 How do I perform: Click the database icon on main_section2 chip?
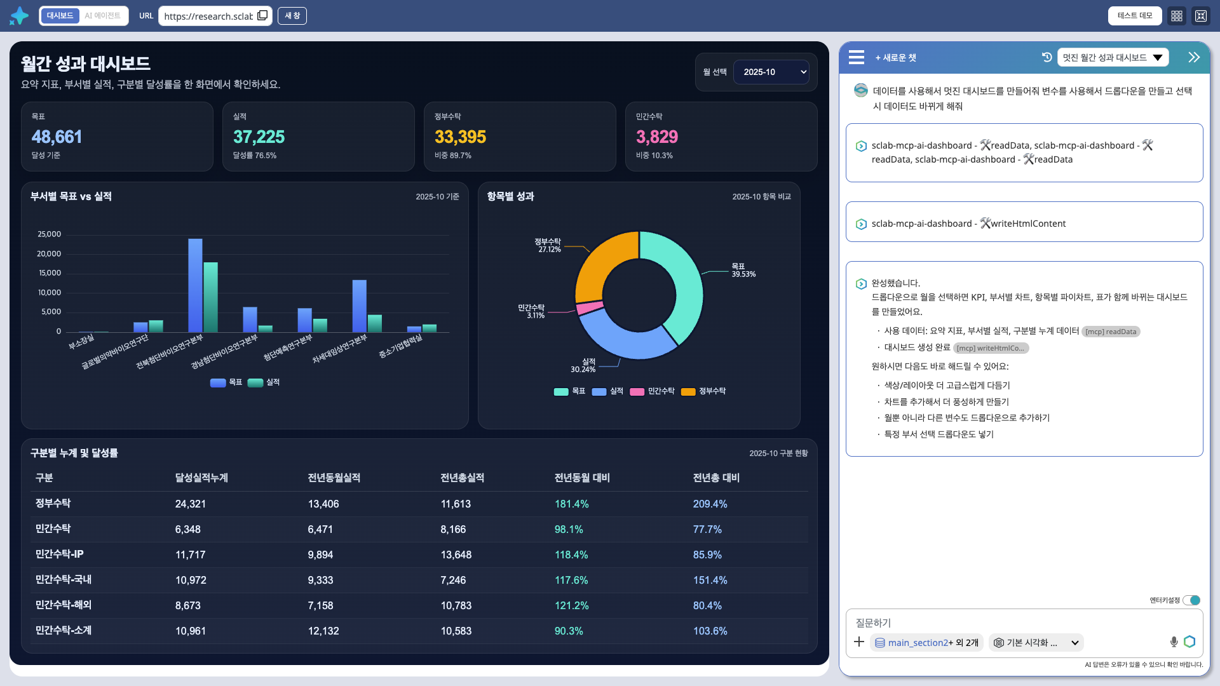[x=880, y=643]
